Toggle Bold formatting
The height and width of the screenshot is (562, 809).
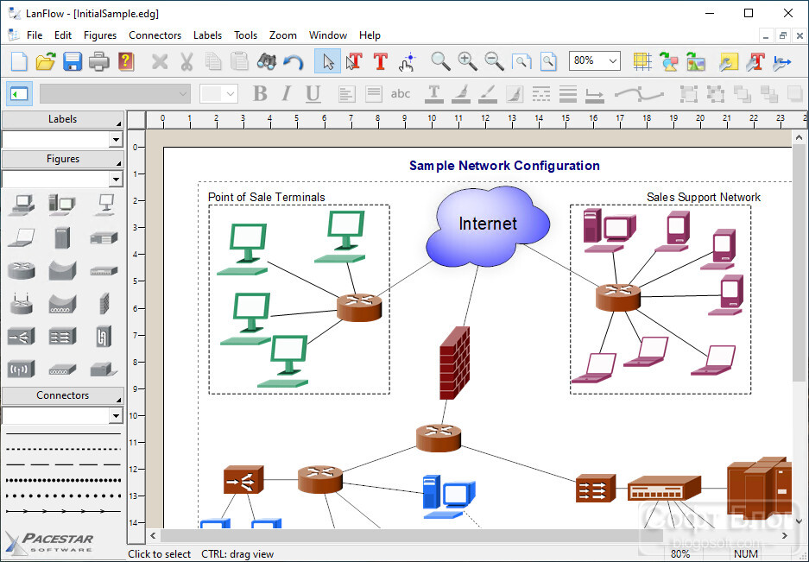coord(260,94)
